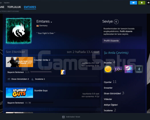The image size is (150, 120).
Task: Open the Atölye Öğeleri link
Action: [111, 105]
